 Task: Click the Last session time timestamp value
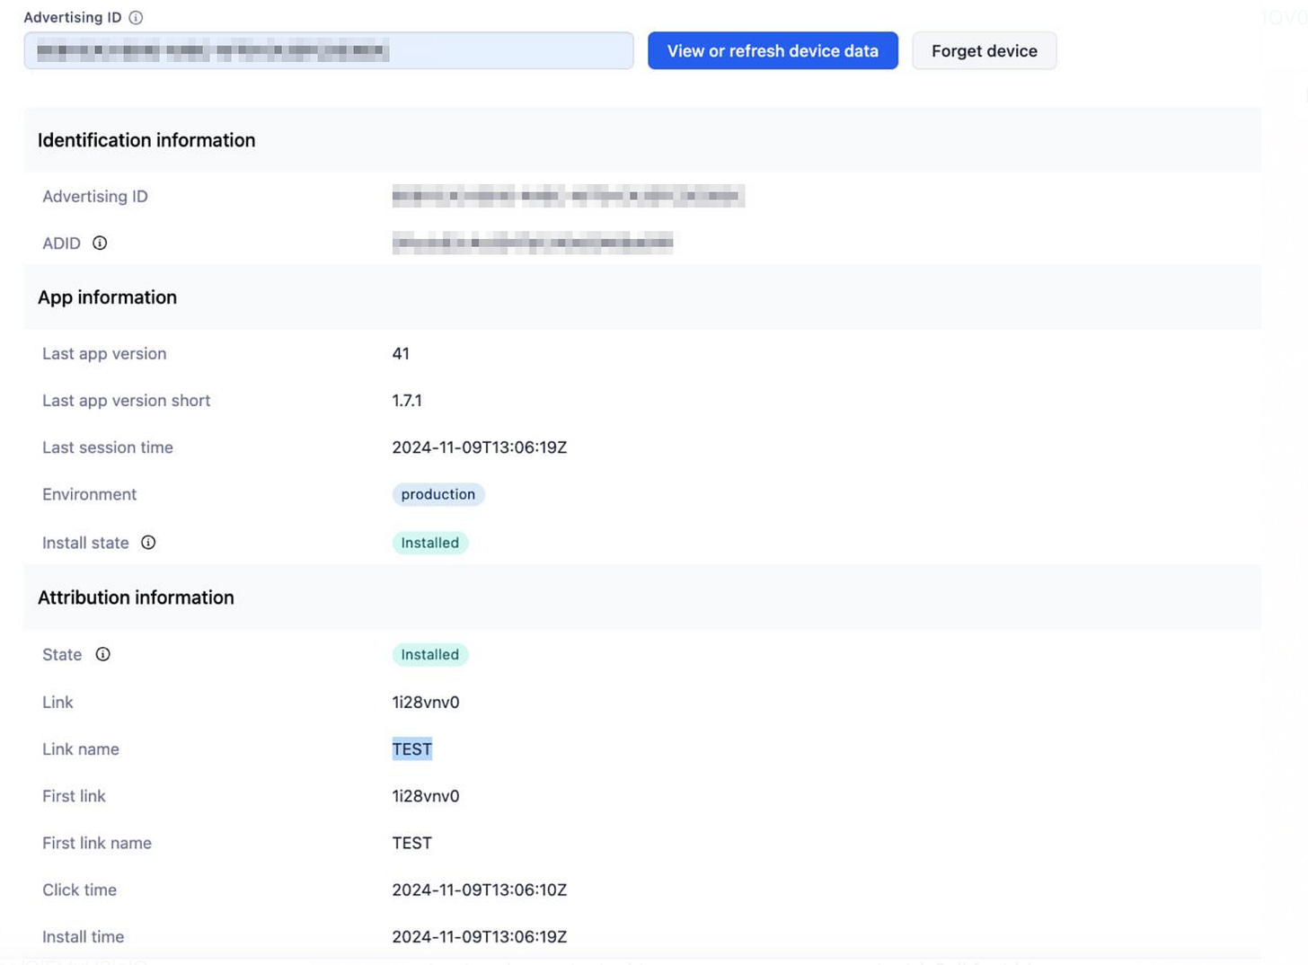(480, 447)
